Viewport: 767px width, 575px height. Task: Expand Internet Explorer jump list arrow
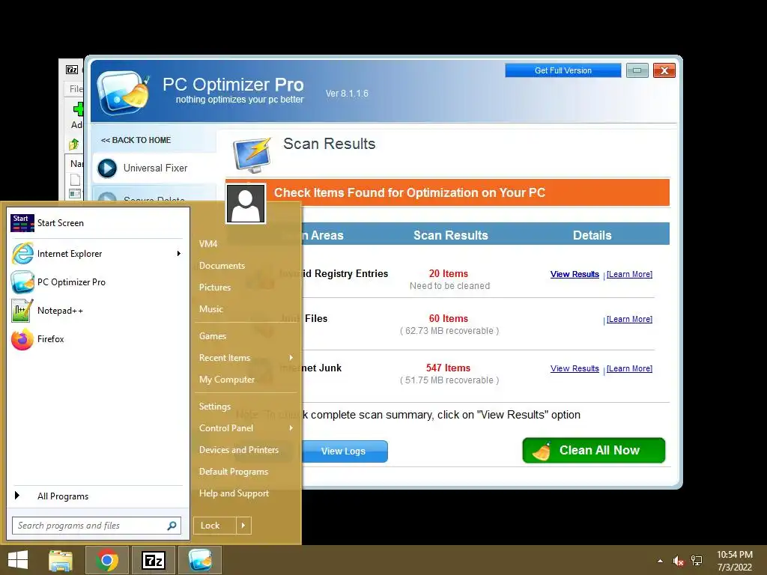coord(179,253)
